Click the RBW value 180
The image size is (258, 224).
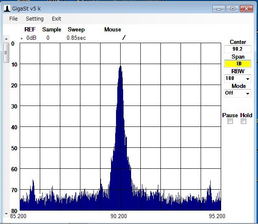coord(230,78)
